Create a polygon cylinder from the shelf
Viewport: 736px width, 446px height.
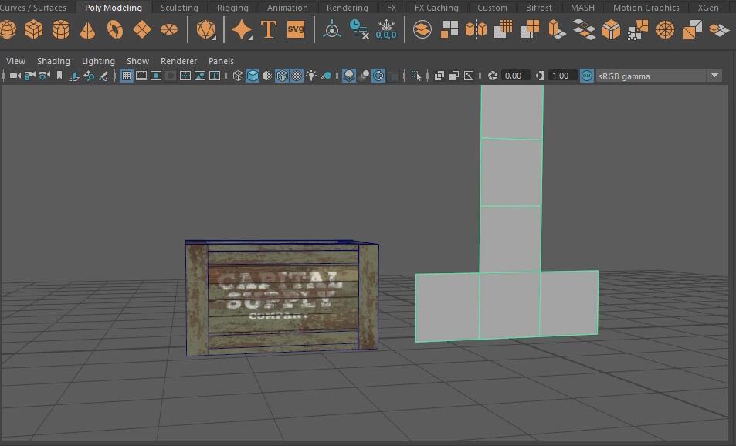[60, 29]
